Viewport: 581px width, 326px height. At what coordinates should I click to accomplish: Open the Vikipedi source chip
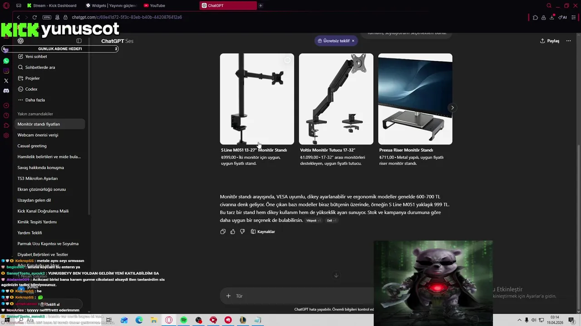pyautogui.click(x=313, y=221)
